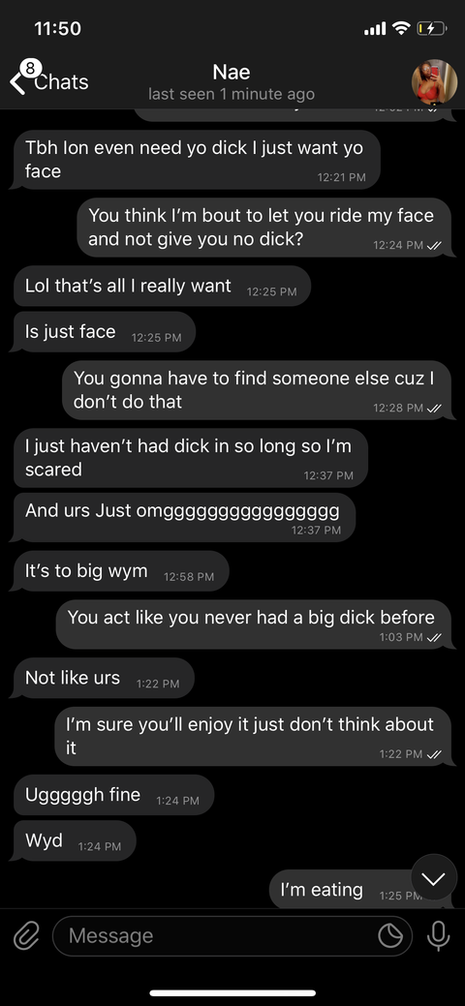Tap the unread badge showing 8
This screenshot has width=465, height=1006.
(x=31, y=68)
